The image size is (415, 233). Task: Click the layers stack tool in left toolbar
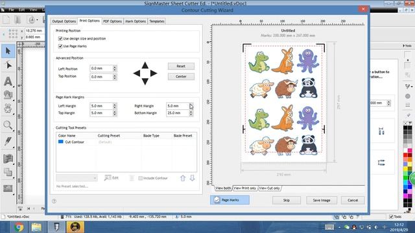click(8, 172)
